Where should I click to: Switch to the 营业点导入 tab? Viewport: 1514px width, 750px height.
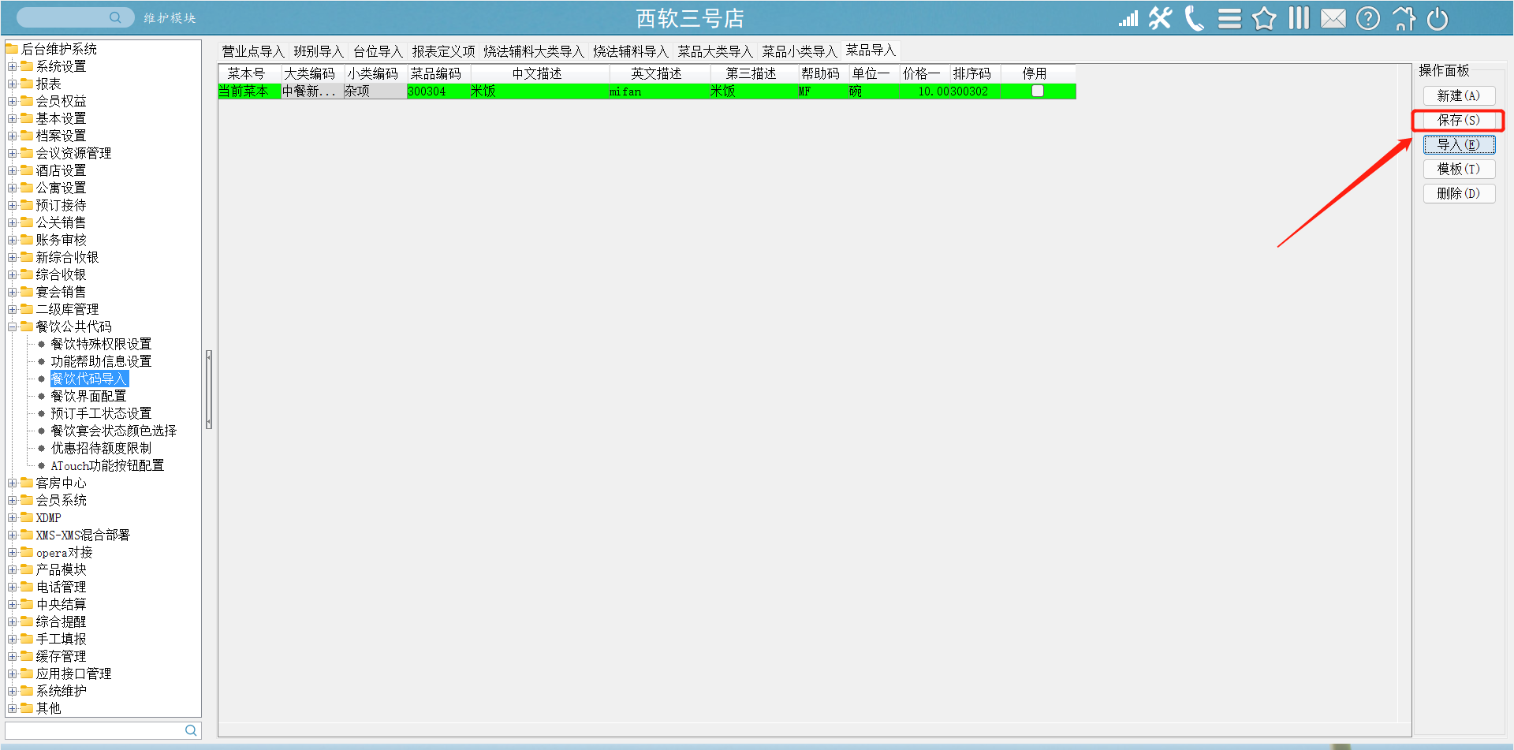click(252, 51)
